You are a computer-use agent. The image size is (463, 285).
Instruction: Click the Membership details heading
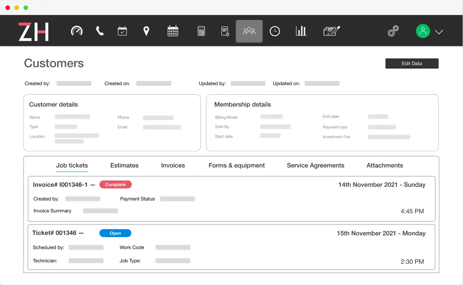click(x=242, y=104)
